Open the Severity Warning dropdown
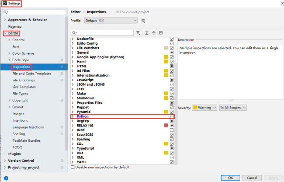The width and height of the screenshot is (284, 182). (204, 108)
